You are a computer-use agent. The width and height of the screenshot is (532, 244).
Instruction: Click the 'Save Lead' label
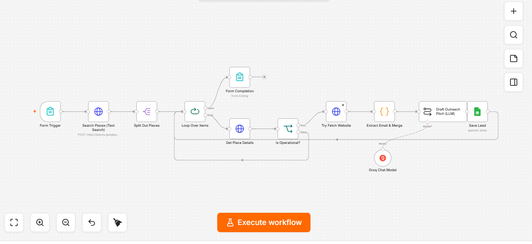click(x=477, y=125)
